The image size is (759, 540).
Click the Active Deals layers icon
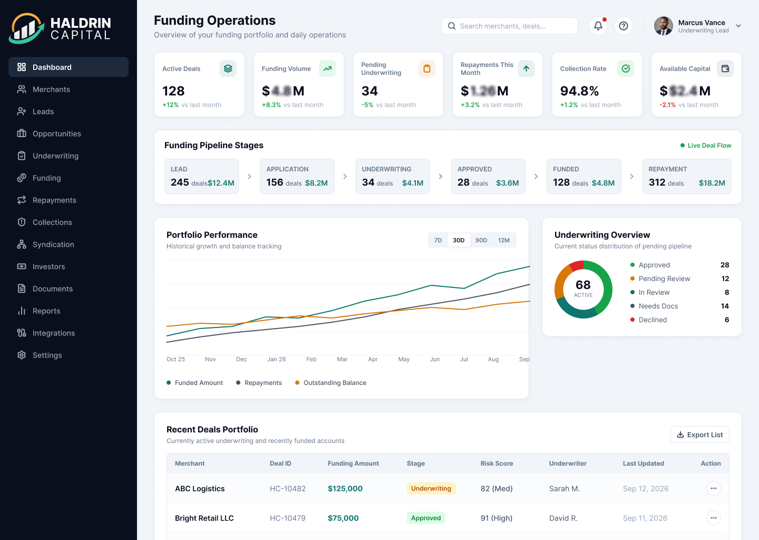228,69
